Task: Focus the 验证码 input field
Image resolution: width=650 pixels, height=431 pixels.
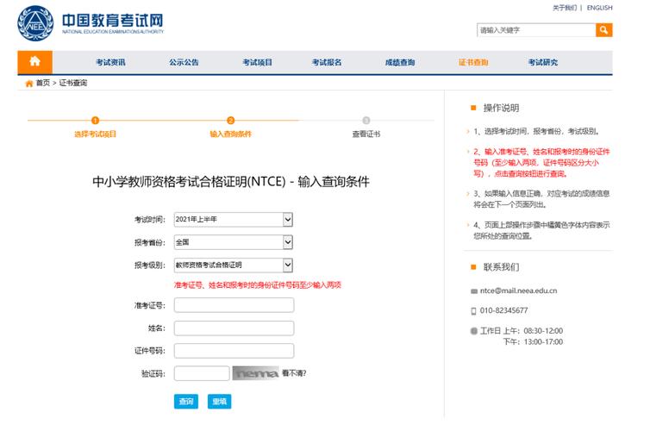Action: (x=202, y=373)
